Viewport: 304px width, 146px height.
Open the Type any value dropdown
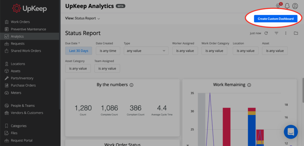click(x=146, y=51)
